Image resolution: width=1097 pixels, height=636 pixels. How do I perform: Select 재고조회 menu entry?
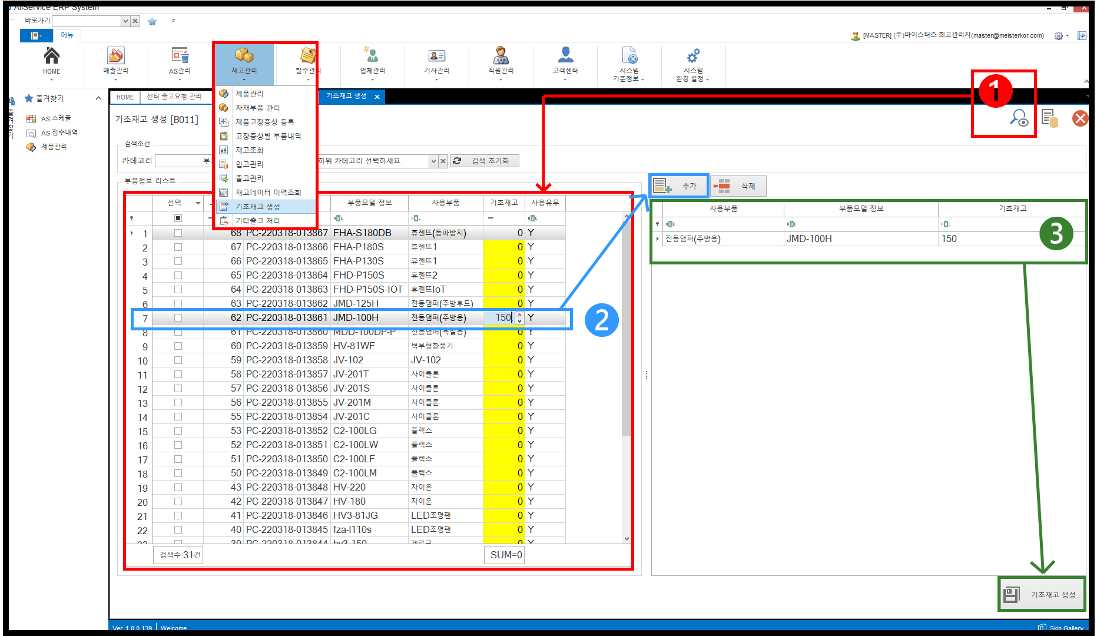tap(266, 150)
